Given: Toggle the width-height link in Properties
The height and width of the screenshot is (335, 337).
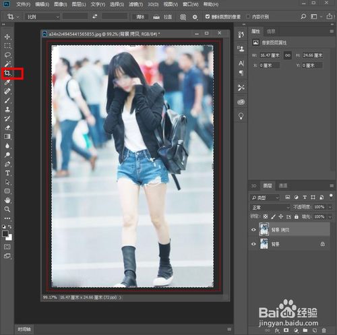Looking at the screenshot, I should [x=288, y=55].
